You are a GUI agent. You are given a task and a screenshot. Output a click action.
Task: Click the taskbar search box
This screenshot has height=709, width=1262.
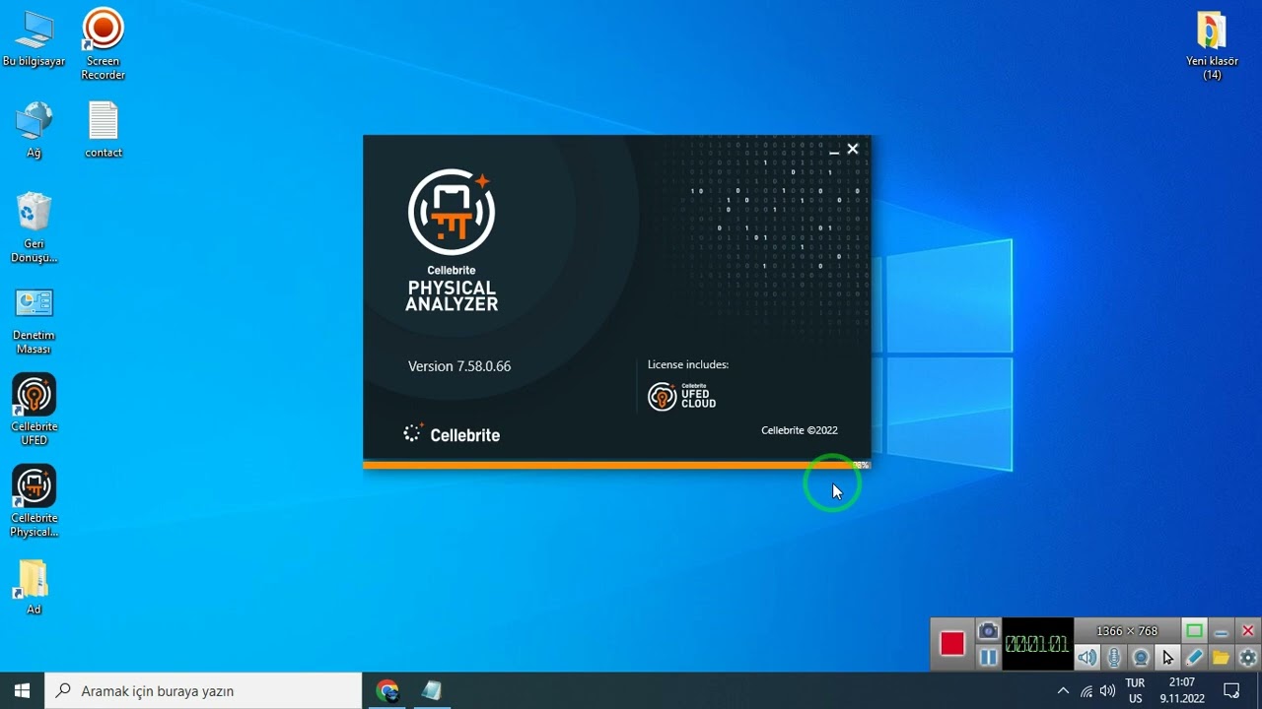click(x=204, y=690)
